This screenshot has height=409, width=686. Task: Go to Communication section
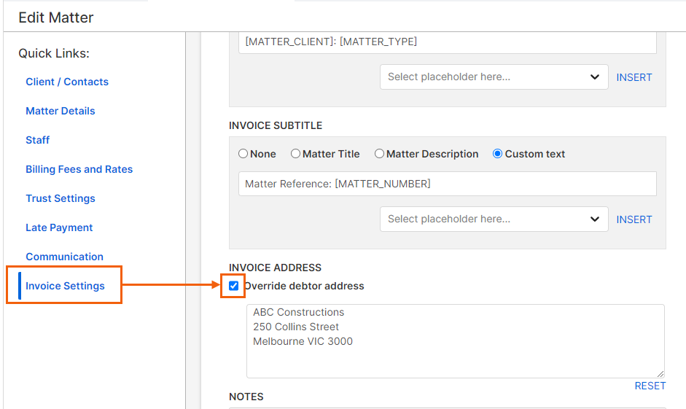pos(64,257)
